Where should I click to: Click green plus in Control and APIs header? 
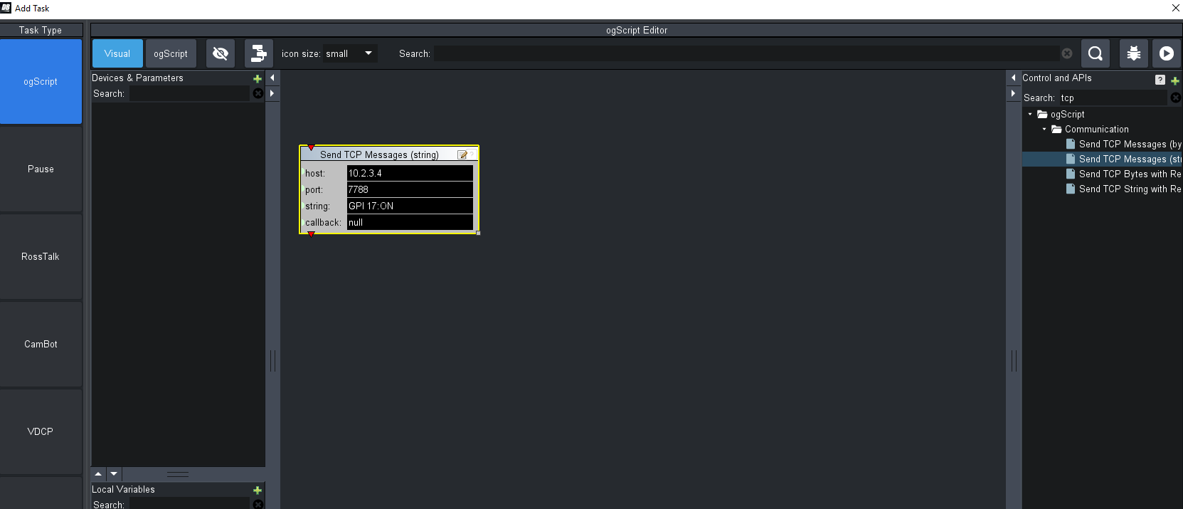[1175, 80]
